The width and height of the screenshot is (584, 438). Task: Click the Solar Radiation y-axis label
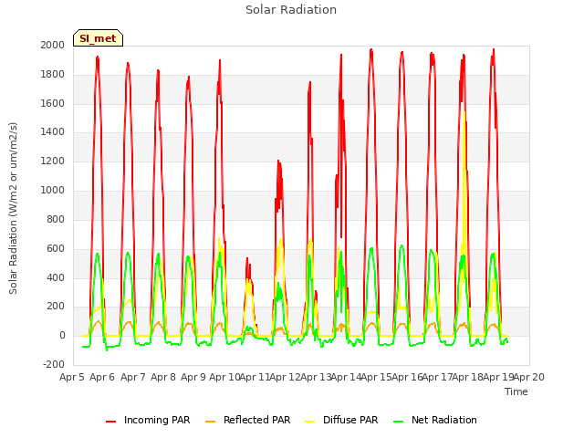13,208
